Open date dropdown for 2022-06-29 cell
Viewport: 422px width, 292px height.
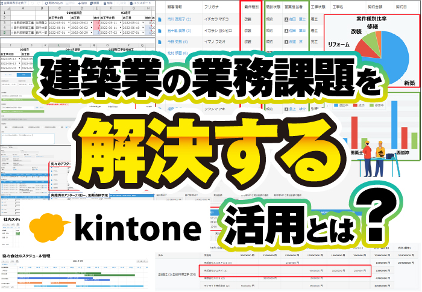click(x=91, y=33)
